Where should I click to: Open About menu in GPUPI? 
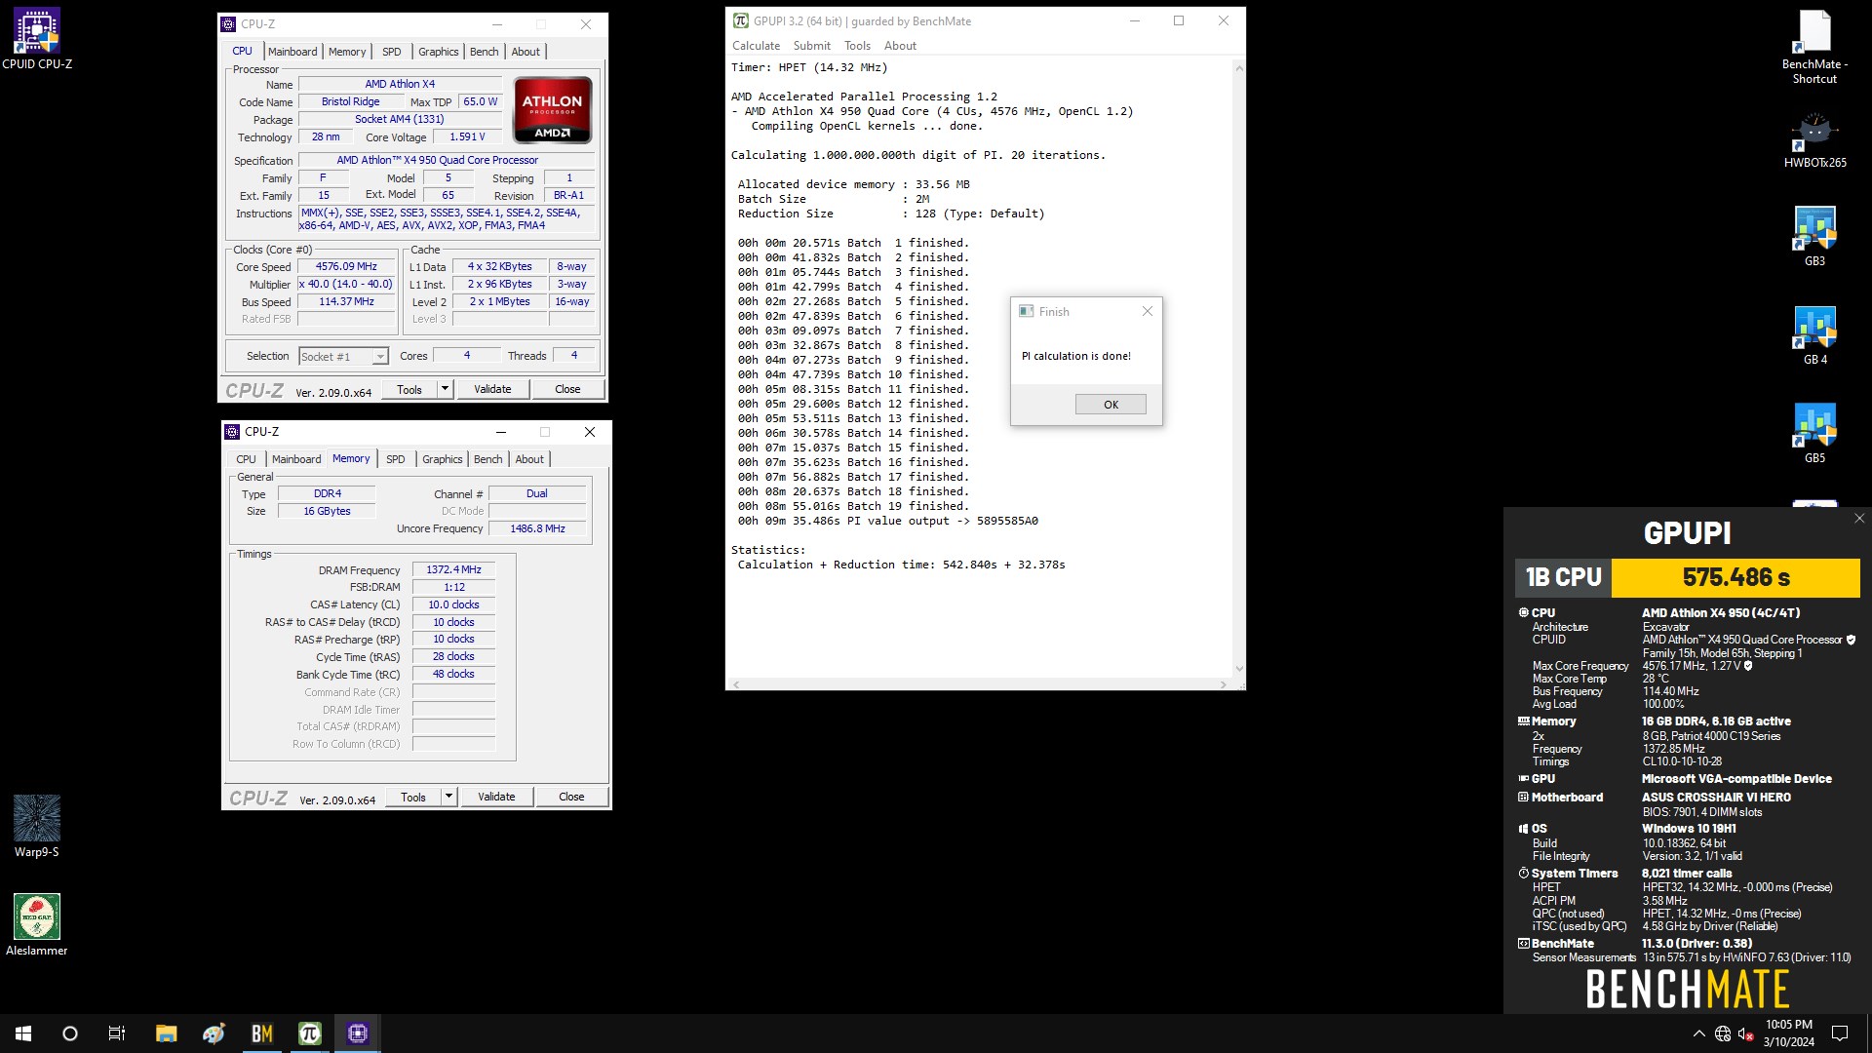(900, 46)
